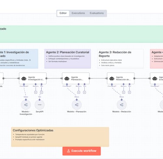Open the Evaluations tab
The image size is (163, 159).
pyautogui.click(x=96, y=13)
